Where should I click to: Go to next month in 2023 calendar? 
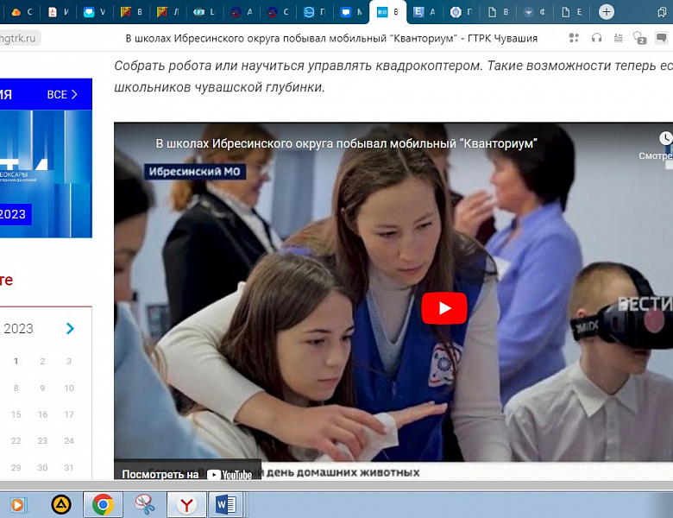(70, 329)
